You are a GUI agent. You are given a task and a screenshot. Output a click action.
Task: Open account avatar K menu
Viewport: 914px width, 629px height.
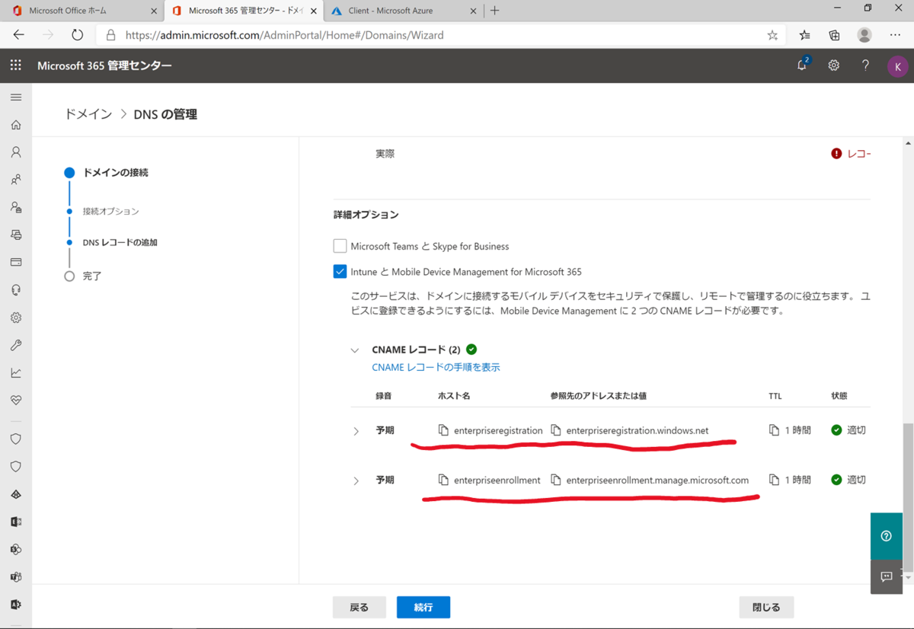tap(898, 66)
